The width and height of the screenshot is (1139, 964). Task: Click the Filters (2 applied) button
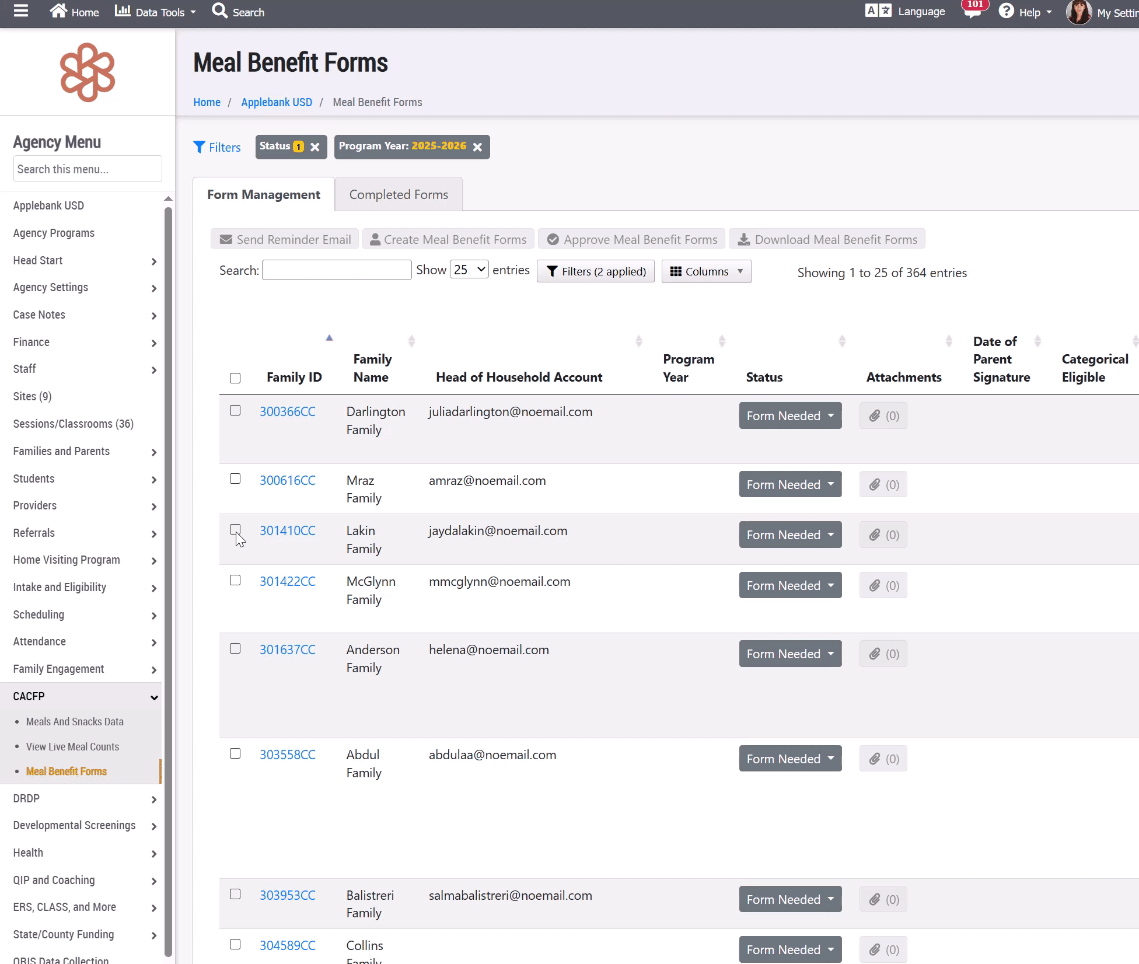(596, 271)
